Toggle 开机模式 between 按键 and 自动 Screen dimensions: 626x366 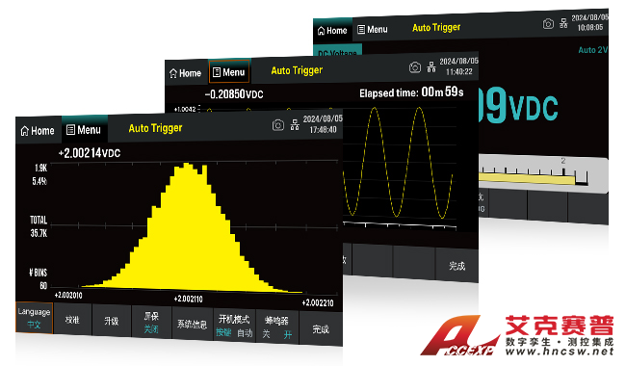(x=234, y=326)
